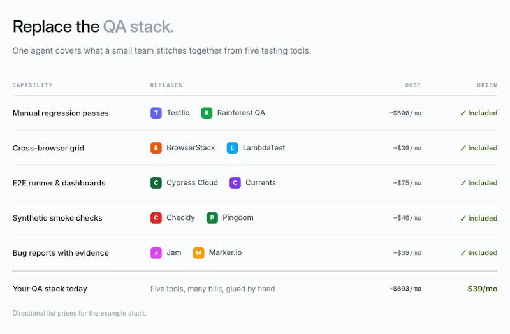This screenshot has width=510, height=334.
Task: Click the Rainforest QA label
Action: coord(241,113)
